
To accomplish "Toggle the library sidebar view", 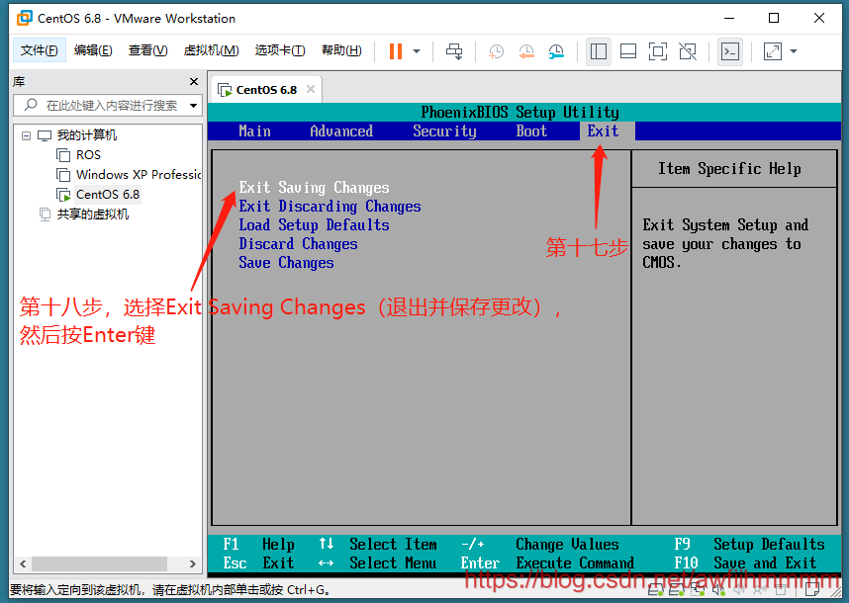I will click(x=599, y=51).
